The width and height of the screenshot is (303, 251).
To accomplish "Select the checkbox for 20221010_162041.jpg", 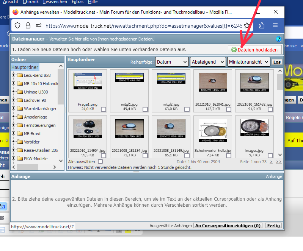I will pyautogui.click(x=229, y=109).
